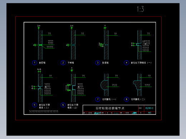Image resolution: width=186 pixels, height=139 pixels.
Task: Click the circled number 6 detail marker
Action: click(x=63, y=105)
